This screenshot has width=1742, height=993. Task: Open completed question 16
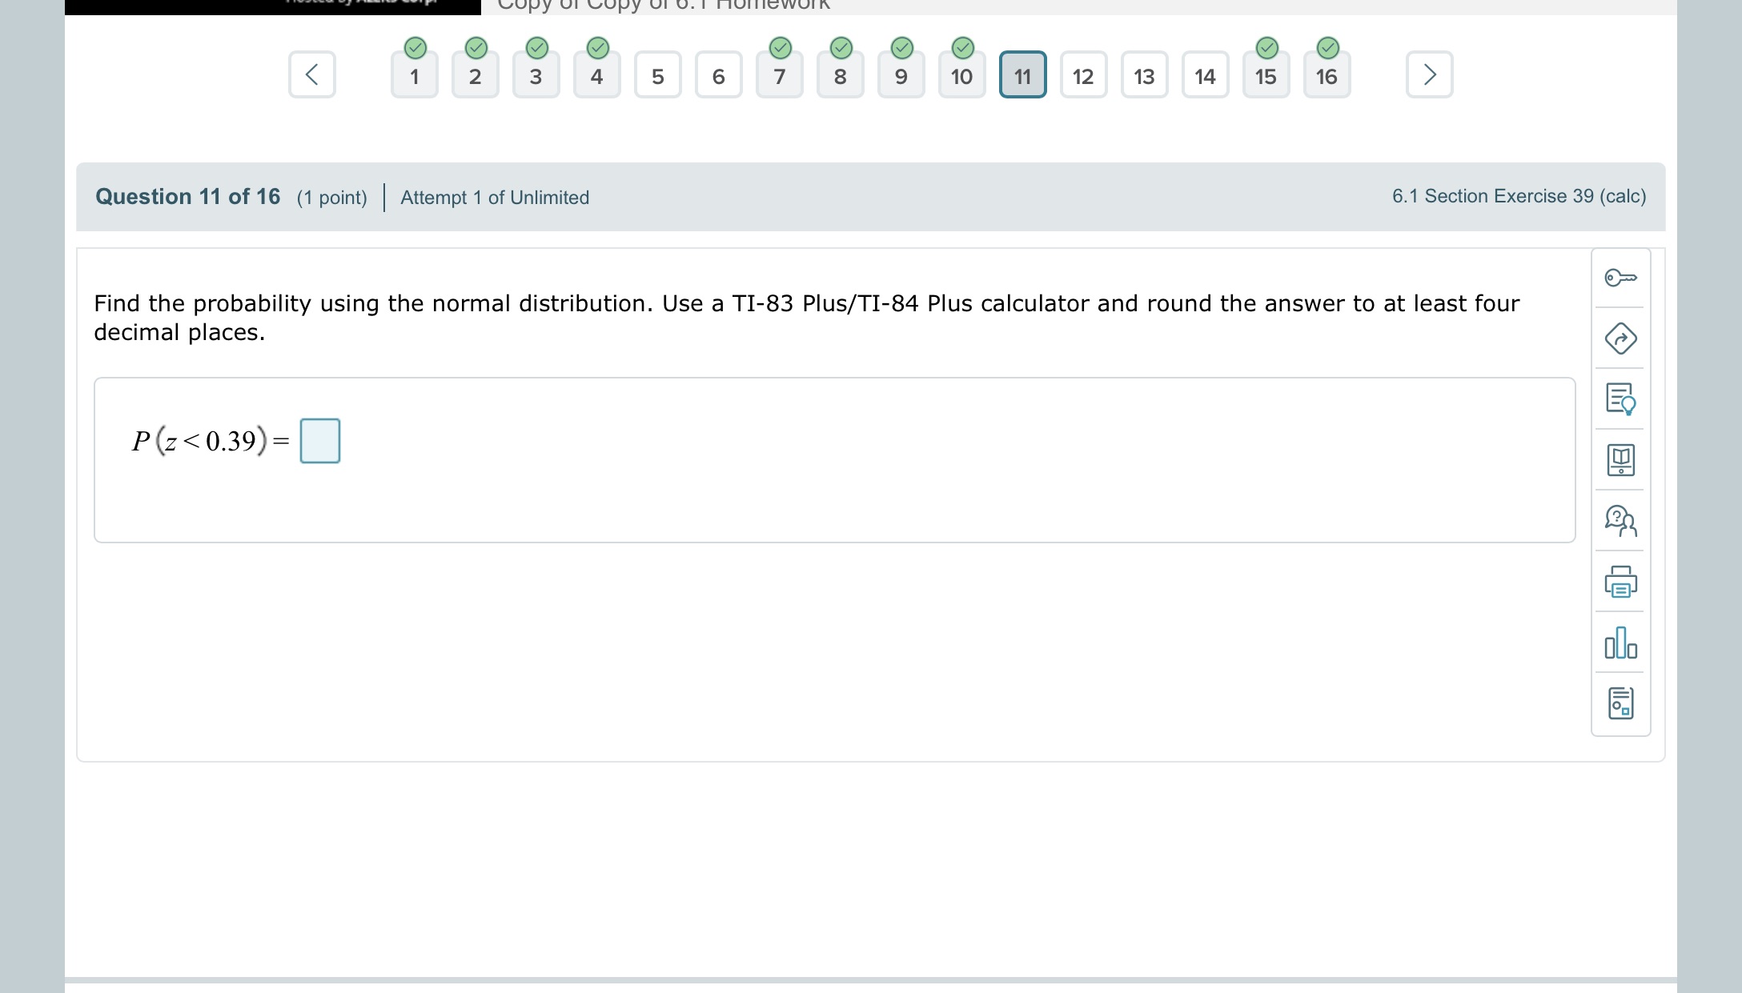1327,76
